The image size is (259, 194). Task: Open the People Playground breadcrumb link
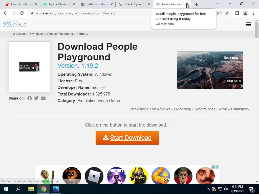(x=60, y=34)
